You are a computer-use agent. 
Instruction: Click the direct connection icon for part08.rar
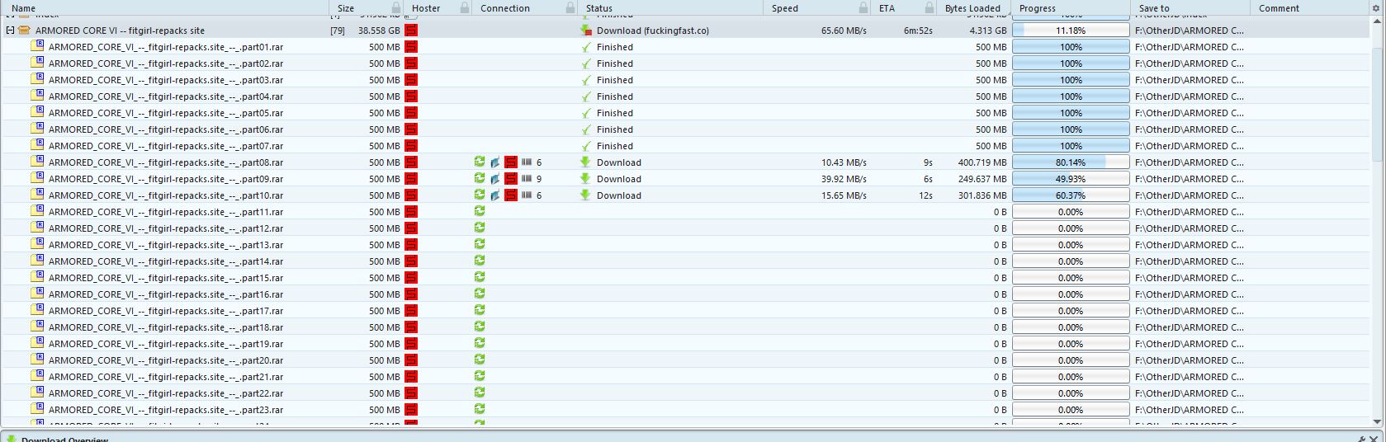[494, 162]
